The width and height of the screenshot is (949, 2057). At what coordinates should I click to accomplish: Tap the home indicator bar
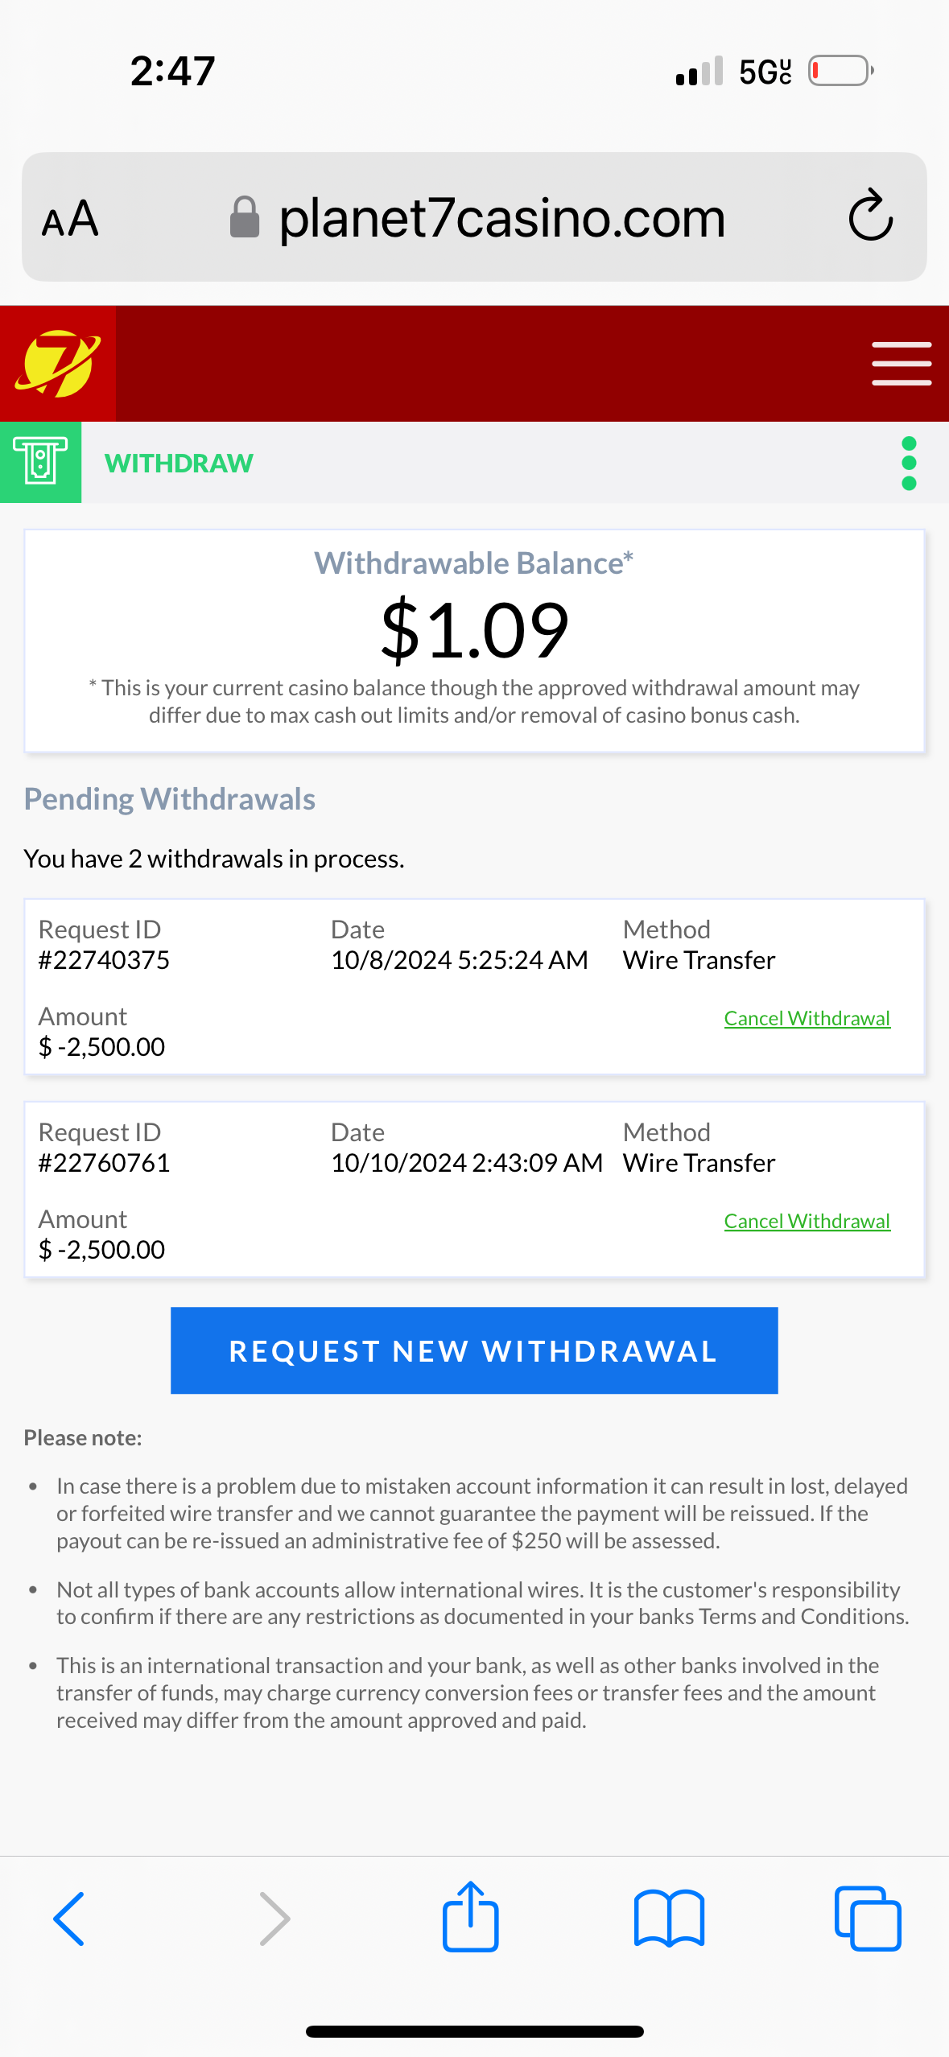[x=474, y=2031]
